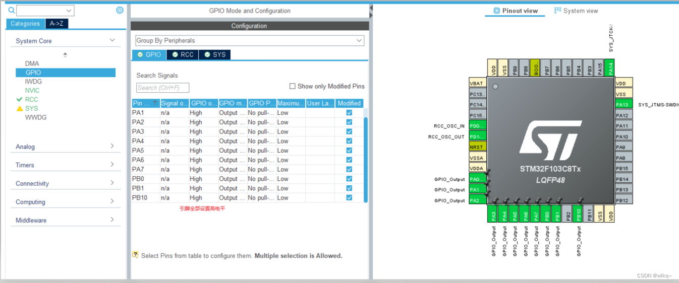679x283 pixels.
Task: Select the PA2 pin on chip
Action: pos(477,200)
